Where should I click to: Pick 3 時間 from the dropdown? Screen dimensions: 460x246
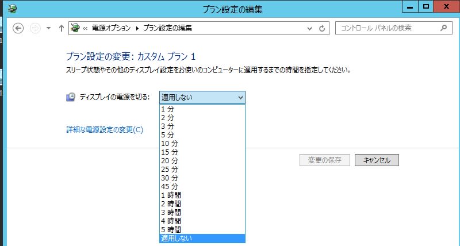pyautogui.click(x=202, y=213)
